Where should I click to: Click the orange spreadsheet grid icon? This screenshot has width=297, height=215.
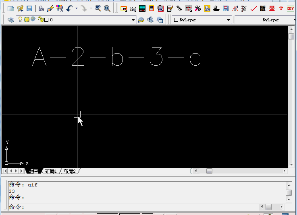[152, 8]
